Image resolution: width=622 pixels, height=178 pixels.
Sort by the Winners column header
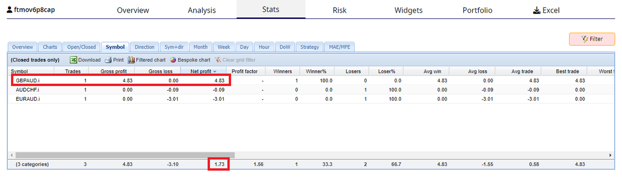283,71
